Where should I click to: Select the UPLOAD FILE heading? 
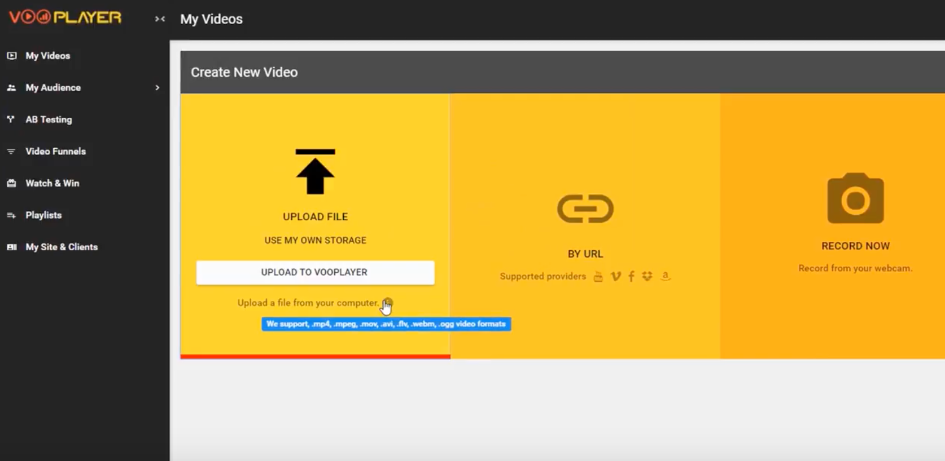click(x=315, y=216)
